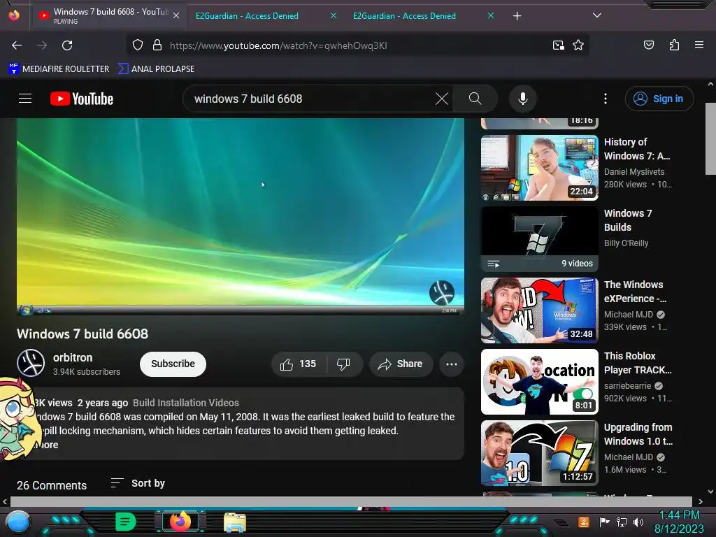
Task: Open This Roblox Player TRACK video thumbnail
Action: point(539,381)
